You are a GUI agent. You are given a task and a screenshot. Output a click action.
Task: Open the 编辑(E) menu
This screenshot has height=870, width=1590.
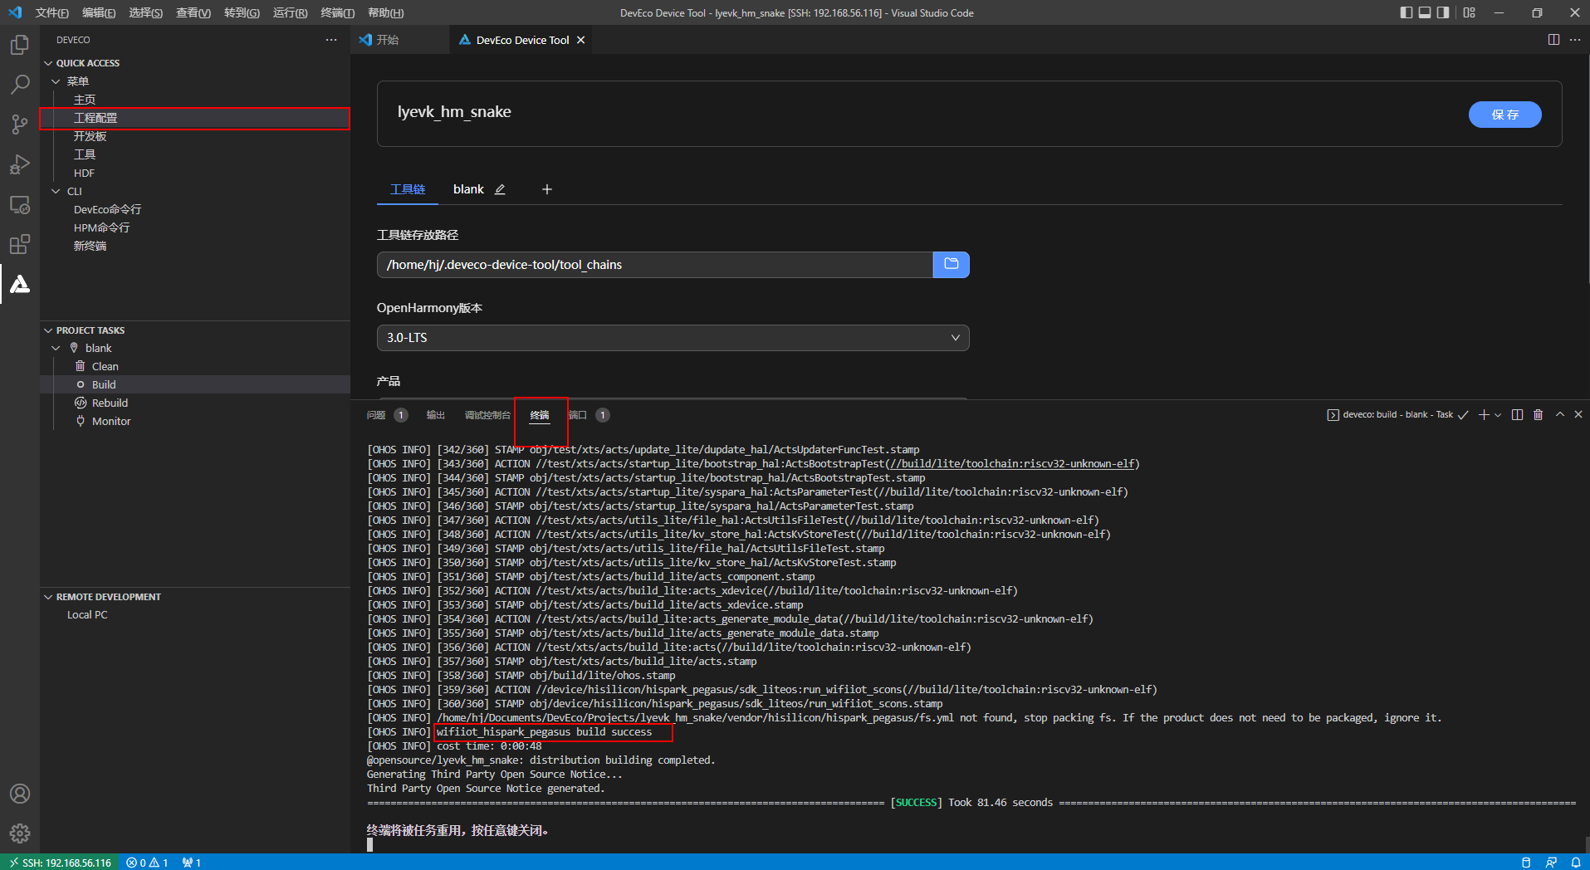[99, 12]
